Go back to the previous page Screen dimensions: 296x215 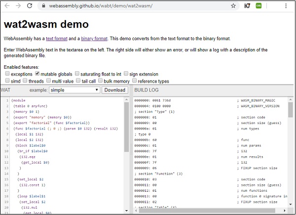coord(7,5)
